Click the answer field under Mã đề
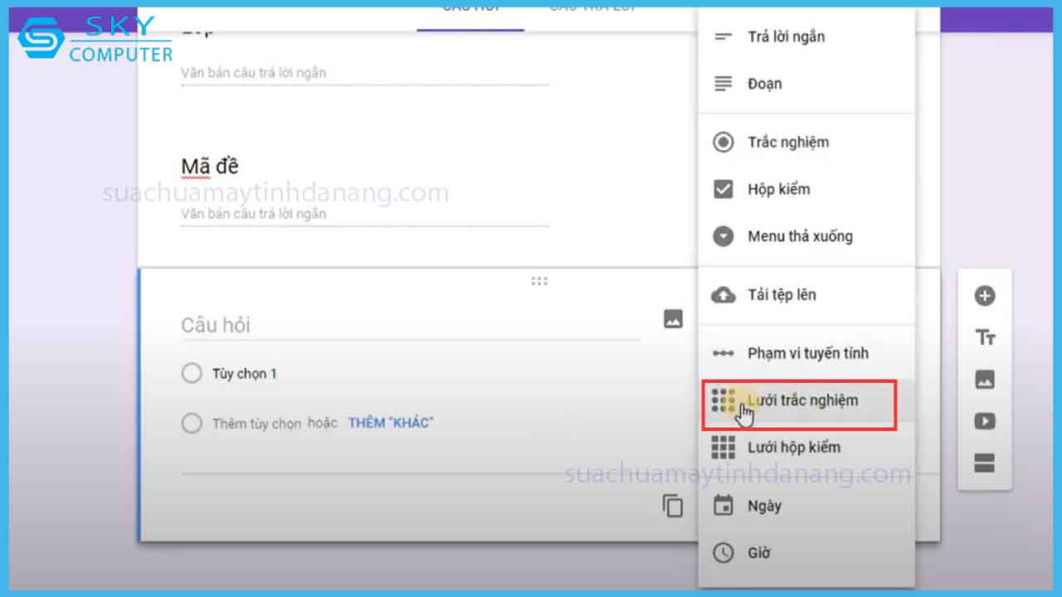 point(365,215)
